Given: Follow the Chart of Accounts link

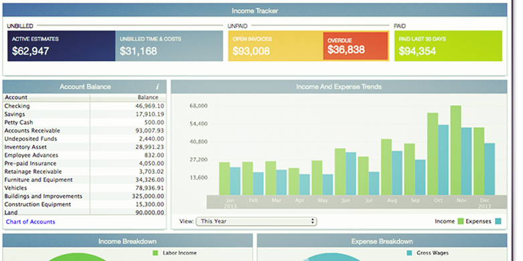Looking at the screenshot, I should pyautogui.click(x=30, y=222).
